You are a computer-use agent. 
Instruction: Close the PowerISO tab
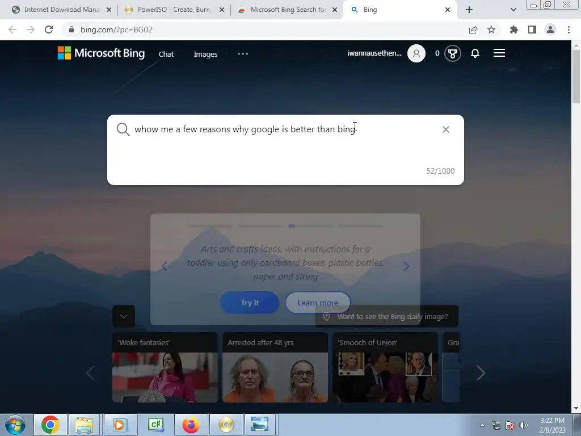222,10
